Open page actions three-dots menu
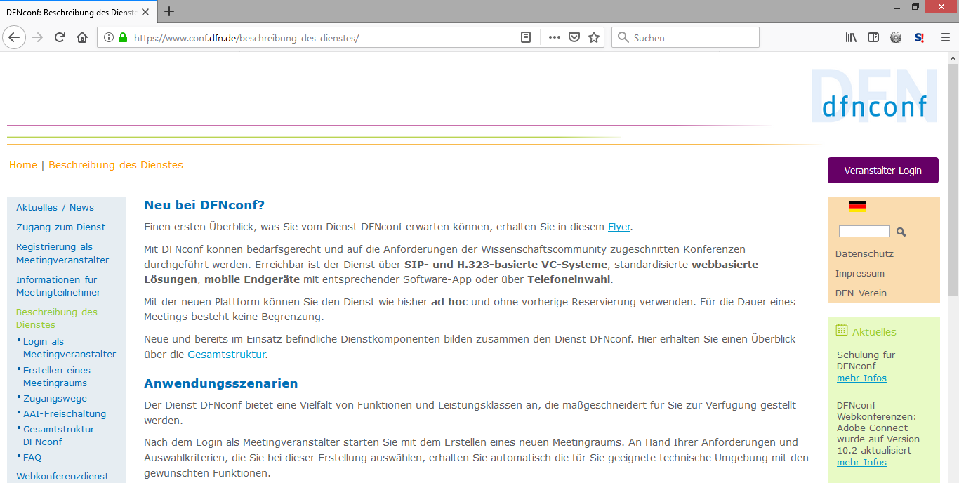This screenshot has height=483, width=959. pos(555,38)
